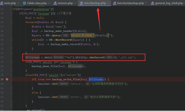
Task: Click the $filename variable on line 34
Action: click(33, 57)
